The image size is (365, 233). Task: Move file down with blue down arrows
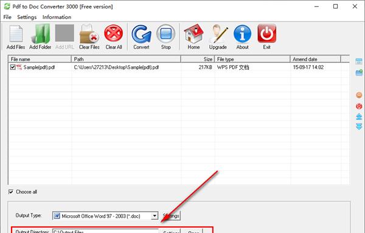pos(359,127)
